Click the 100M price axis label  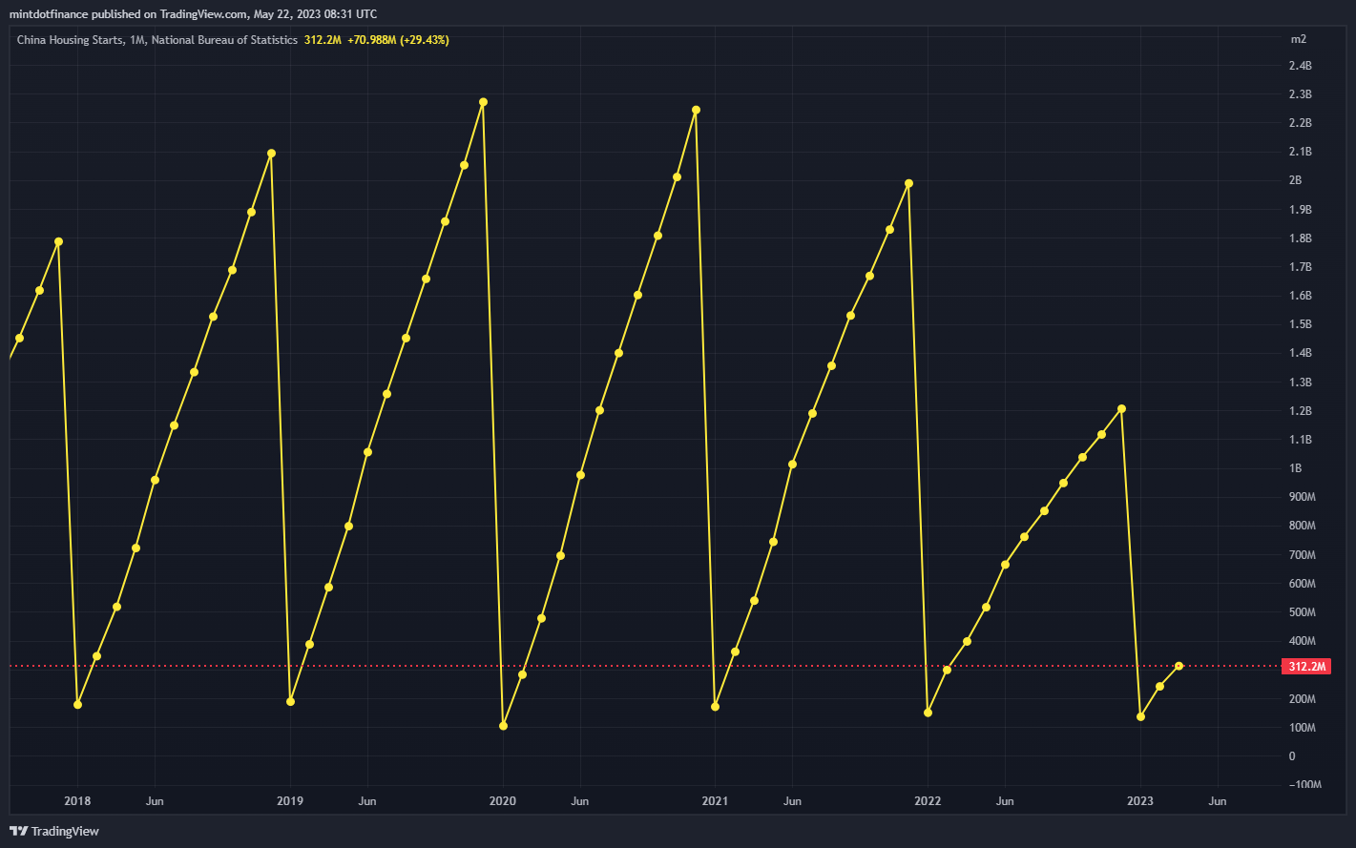tap(1302, 728)
